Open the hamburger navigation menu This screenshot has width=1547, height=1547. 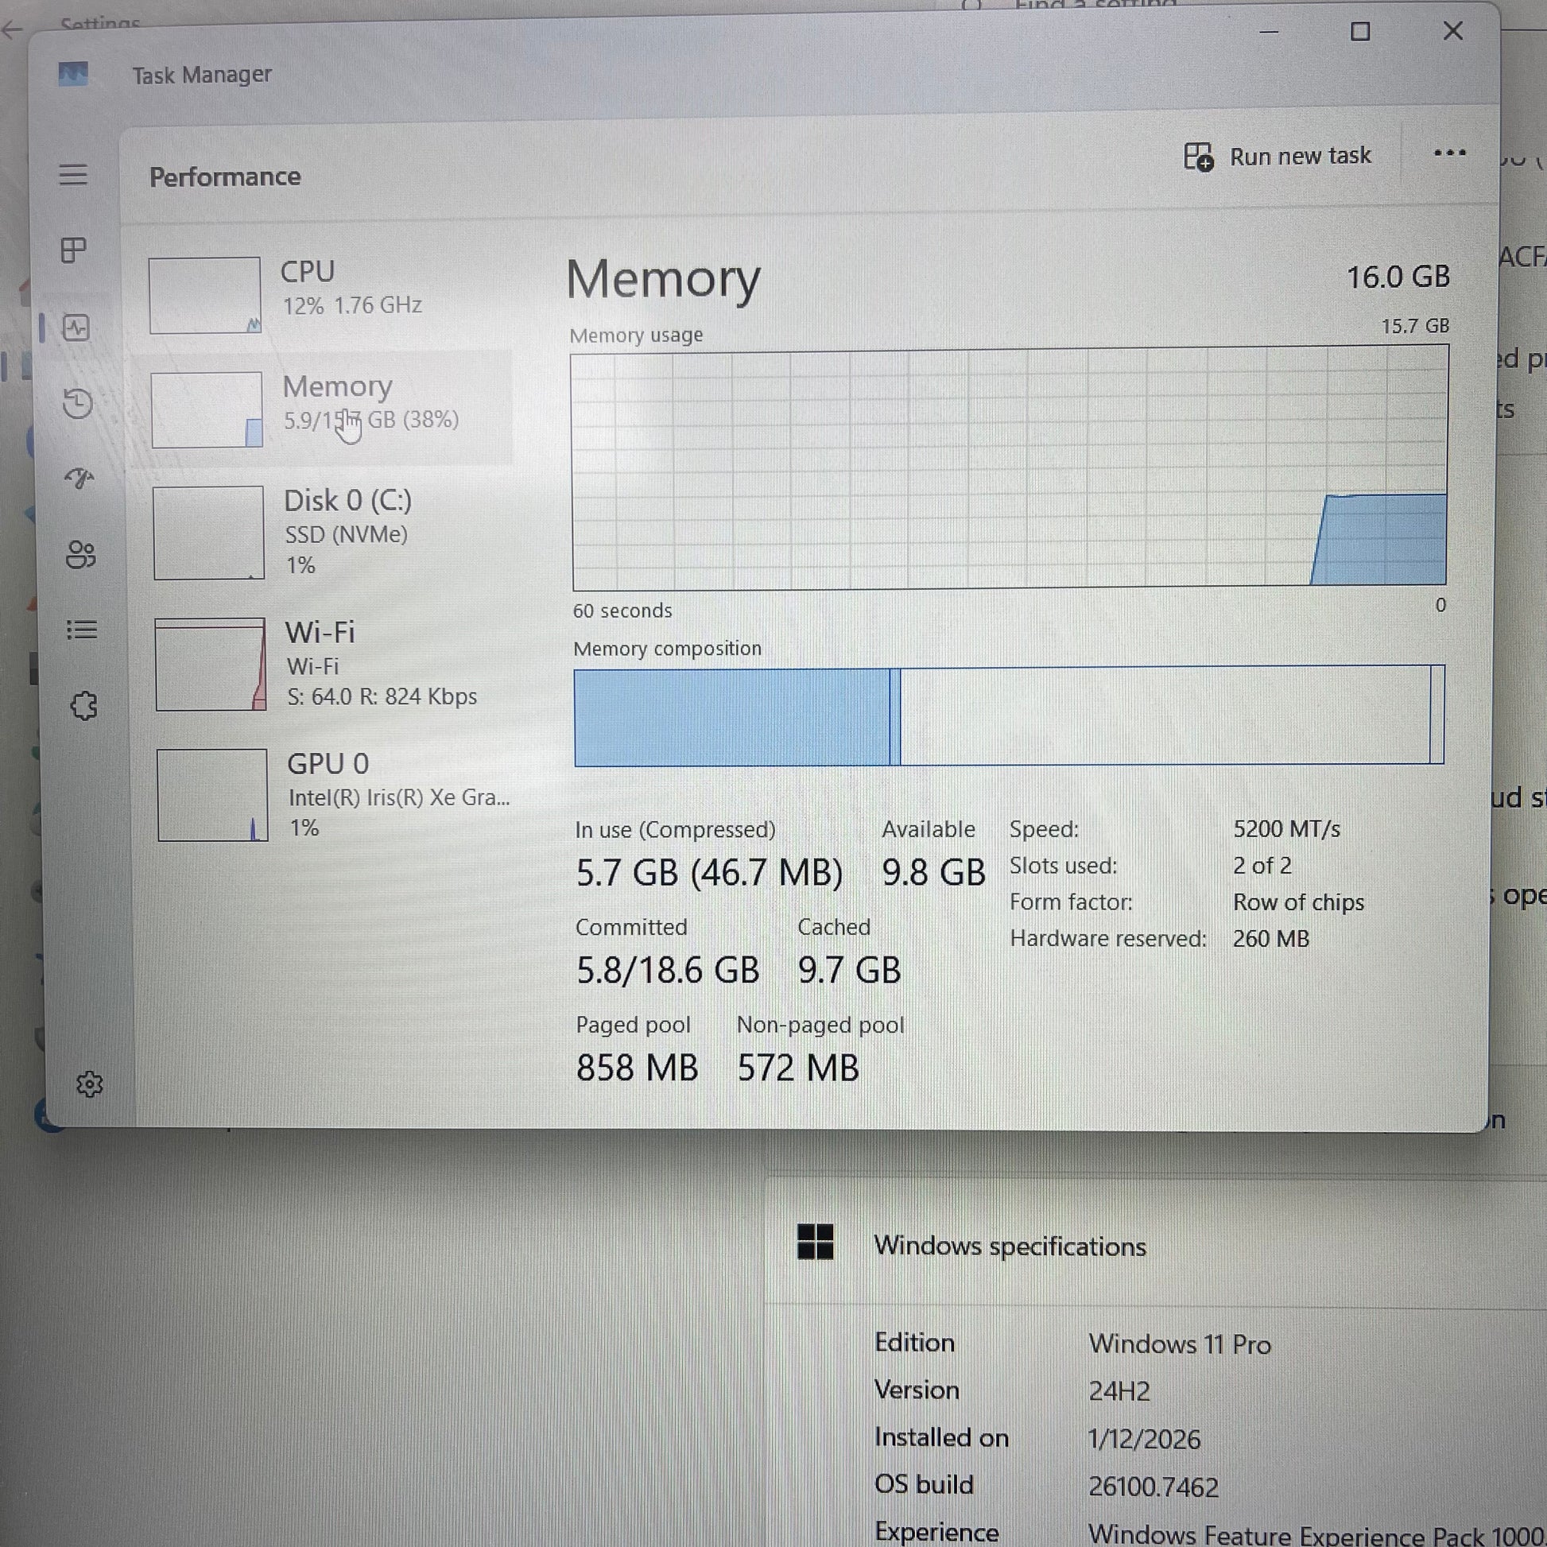pyautogui.click(x=73, y=174)
